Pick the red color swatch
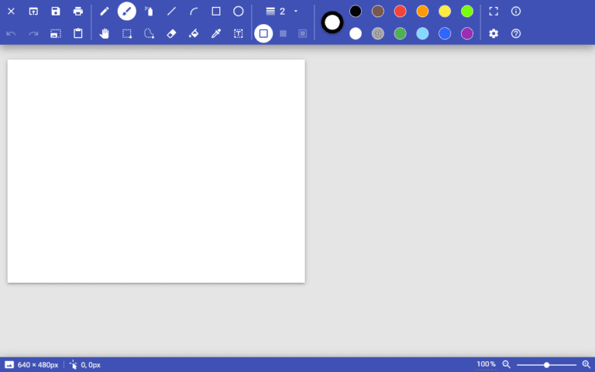 pos(400,12)
